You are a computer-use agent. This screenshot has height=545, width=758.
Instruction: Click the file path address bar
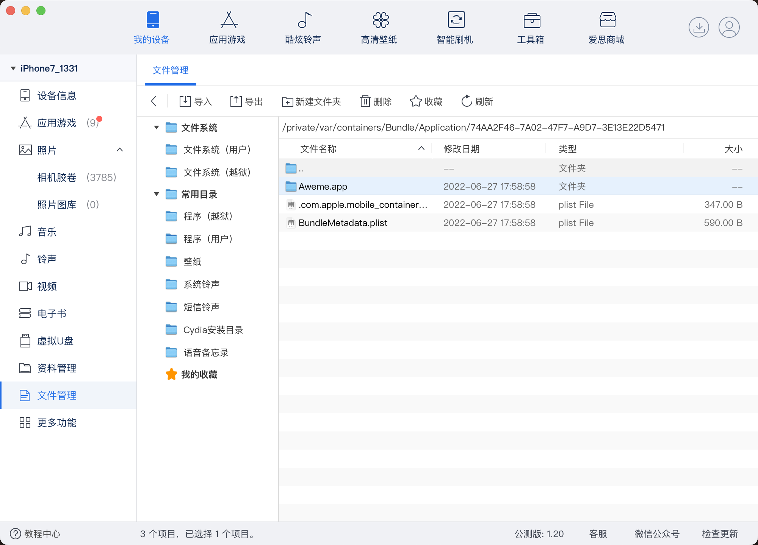518,128
